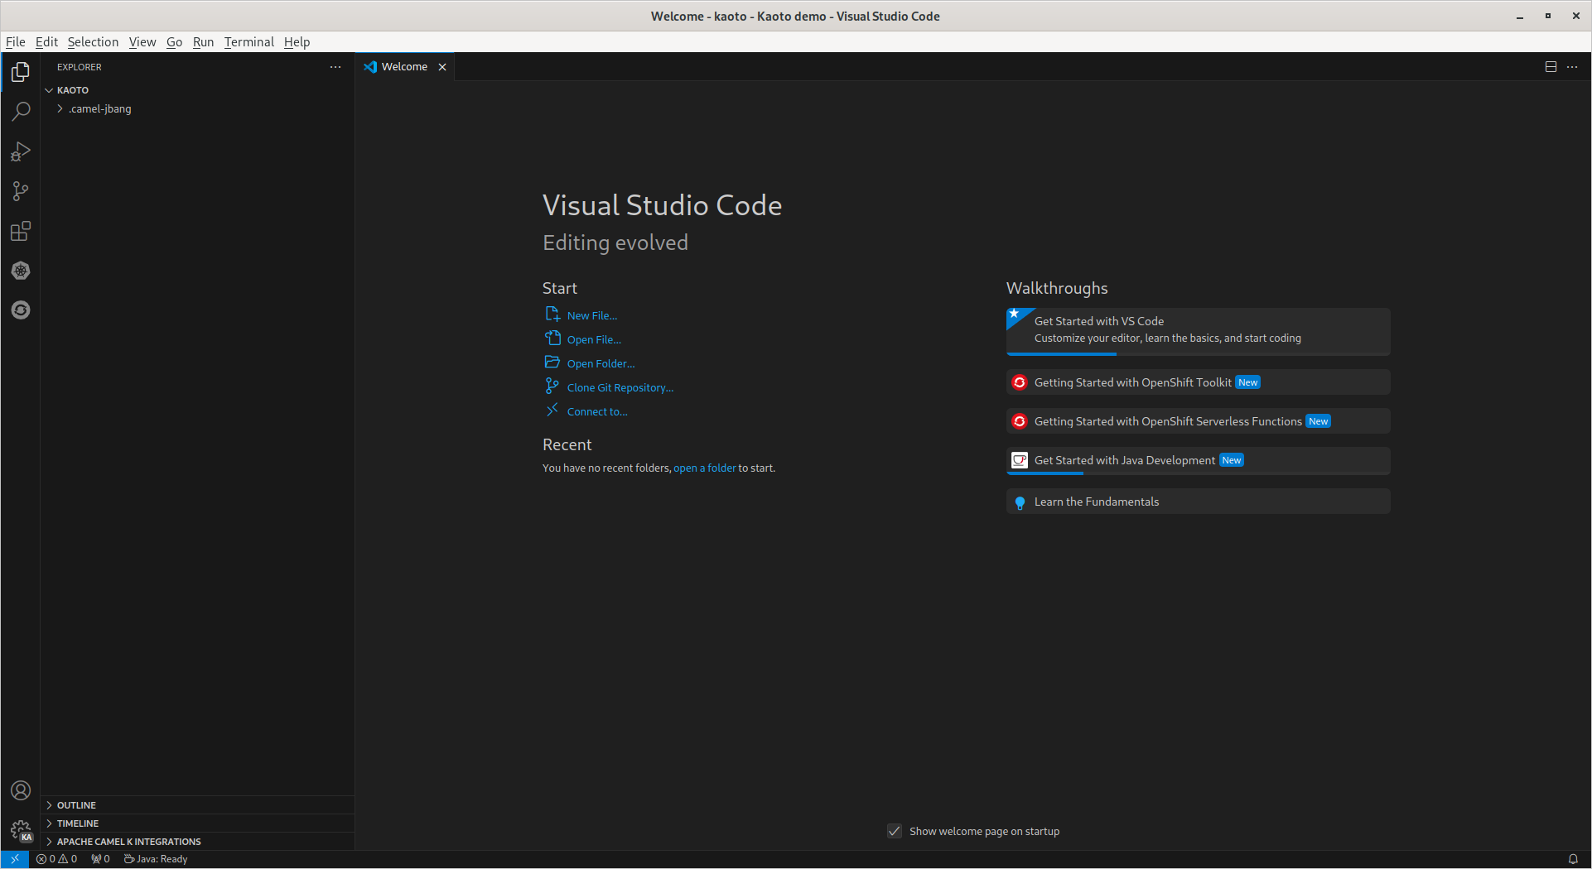
Task: Open Run and Debug view
Action: point(21,151)
